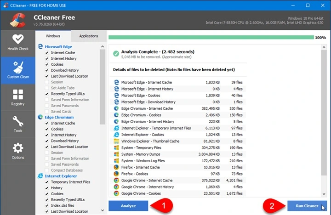The image size is (331, 215).
Task: Click icon of Internet Explorer - Temporary Internet Files result
Action: coord(116,128)
